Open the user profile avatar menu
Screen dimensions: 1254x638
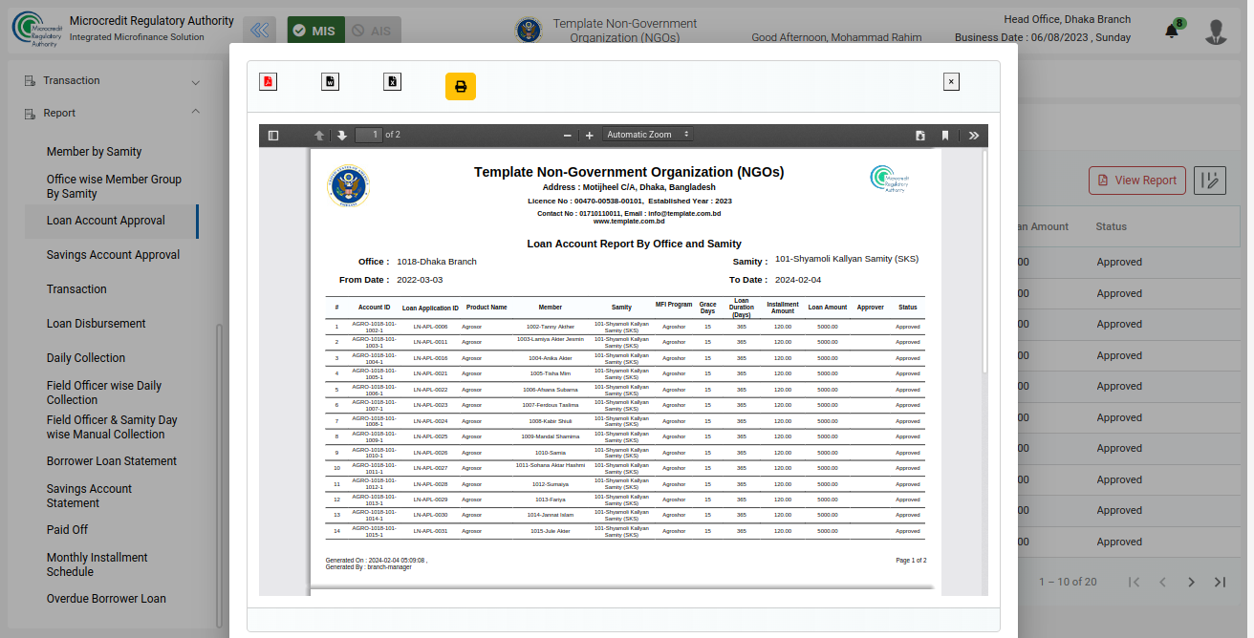tap(1216, 32)
